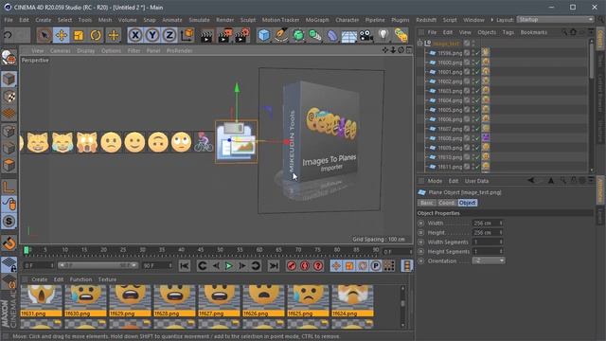
Task: Click the Undo arrow icon
Action: click(8, 35)
